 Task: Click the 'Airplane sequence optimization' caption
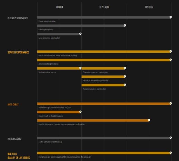[x=95, y=89]
